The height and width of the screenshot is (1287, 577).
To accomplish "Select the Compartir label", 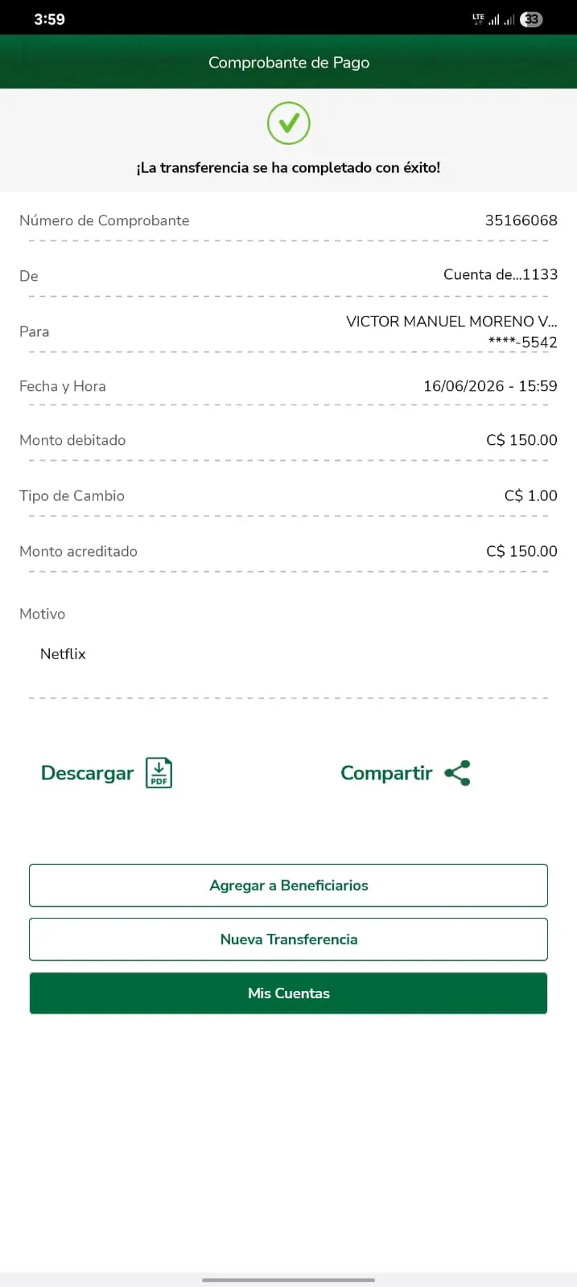I will (x=386, y=773).
